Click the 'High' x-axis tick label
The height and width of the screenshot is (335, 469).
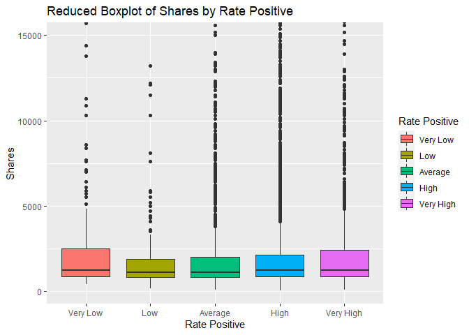(x=279, y=313)
